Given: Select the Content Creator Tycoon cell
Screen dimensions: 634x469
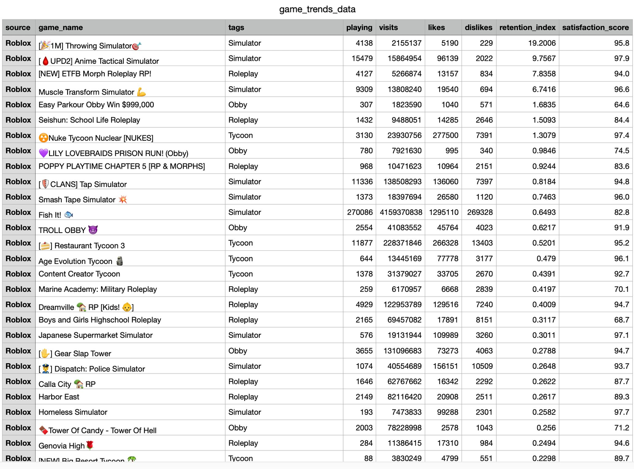Looking at the screenshot, I should pos(130,274).
